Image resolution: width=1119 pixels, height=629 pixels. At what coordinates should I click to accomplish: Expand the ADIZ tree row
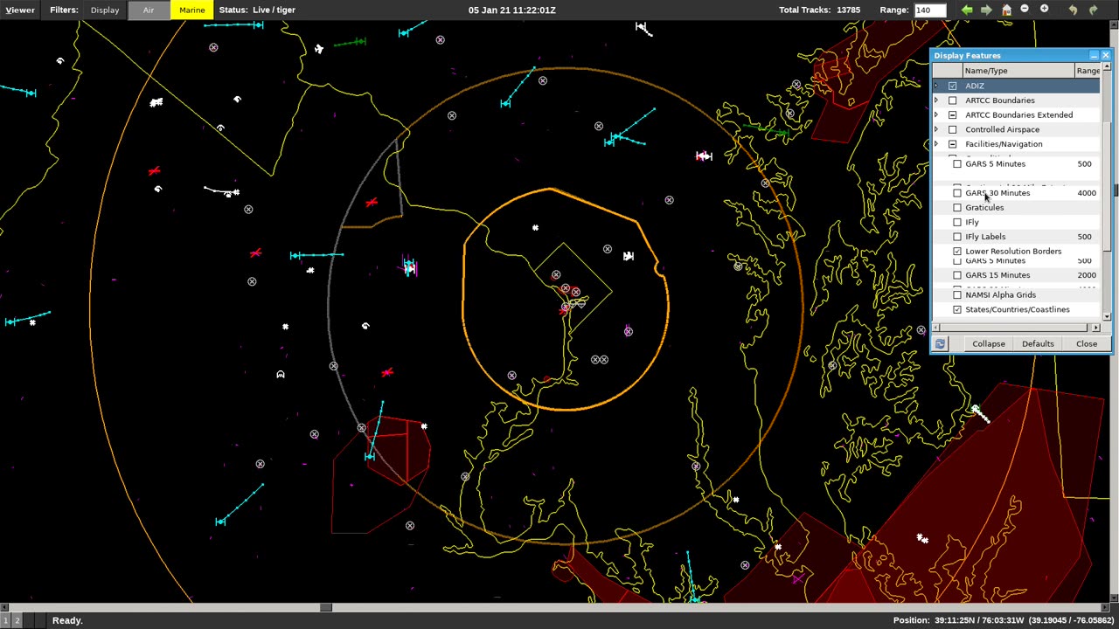tap(936, 86)
